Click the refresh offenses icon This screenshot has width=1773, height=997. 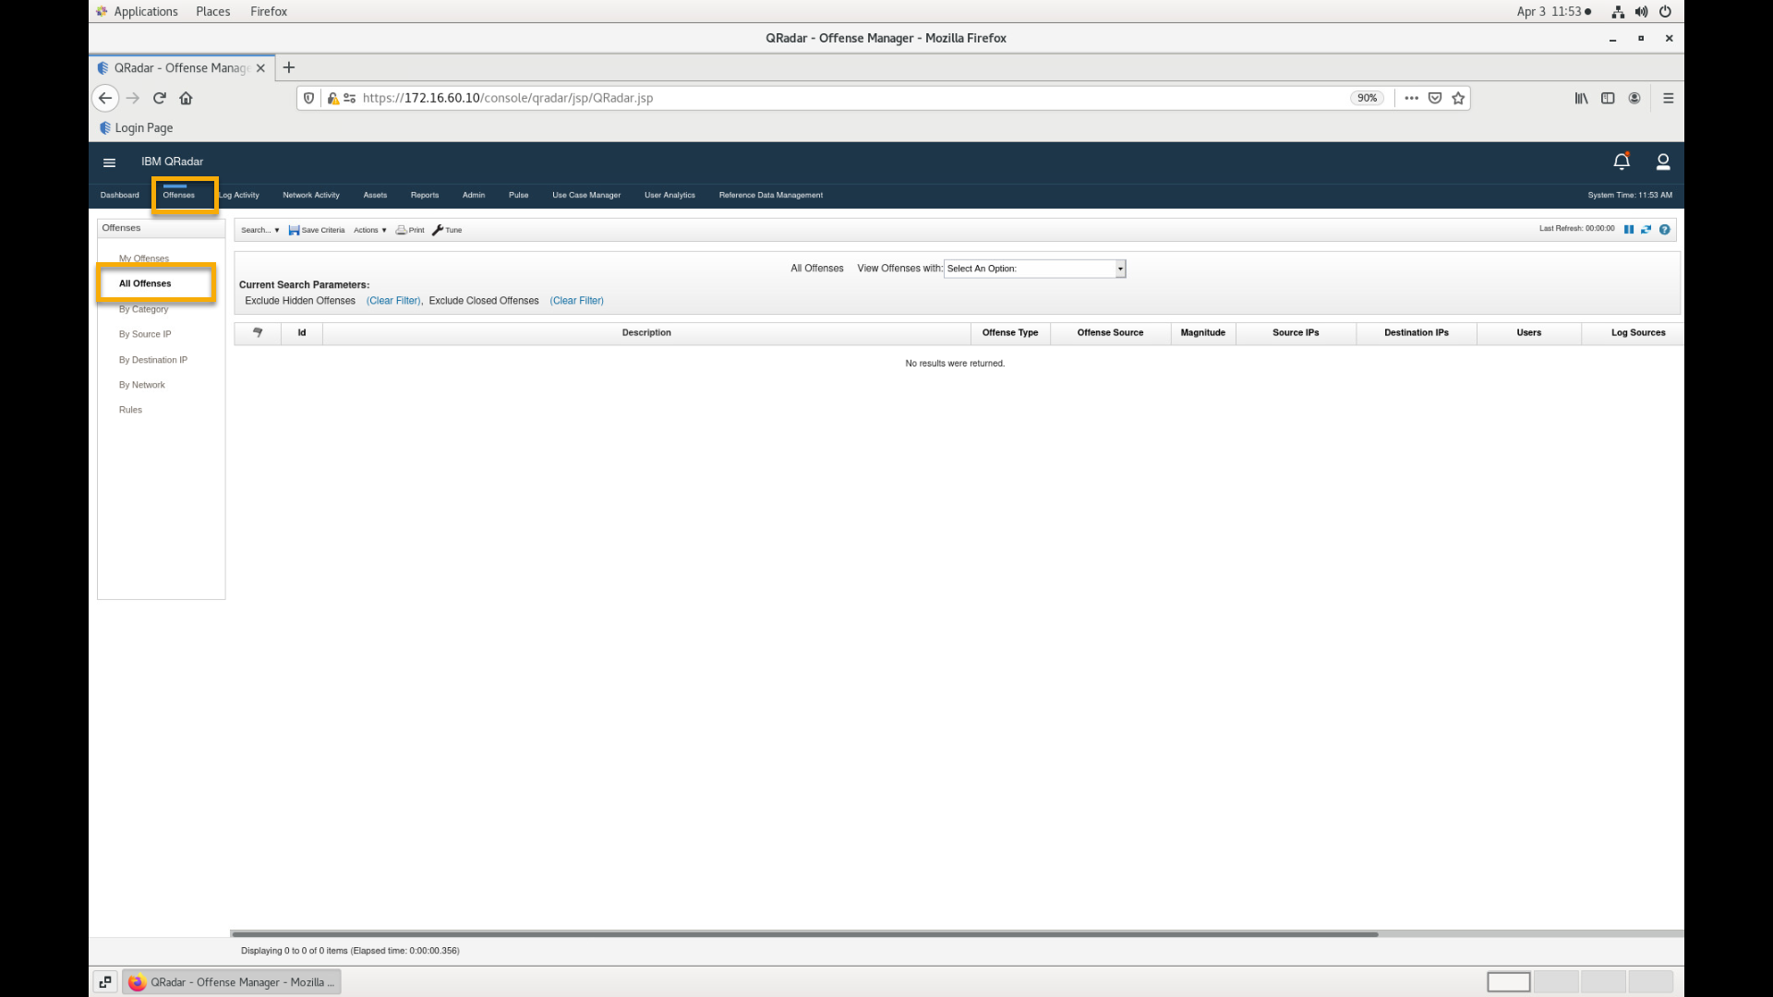tap(1646, 229)
